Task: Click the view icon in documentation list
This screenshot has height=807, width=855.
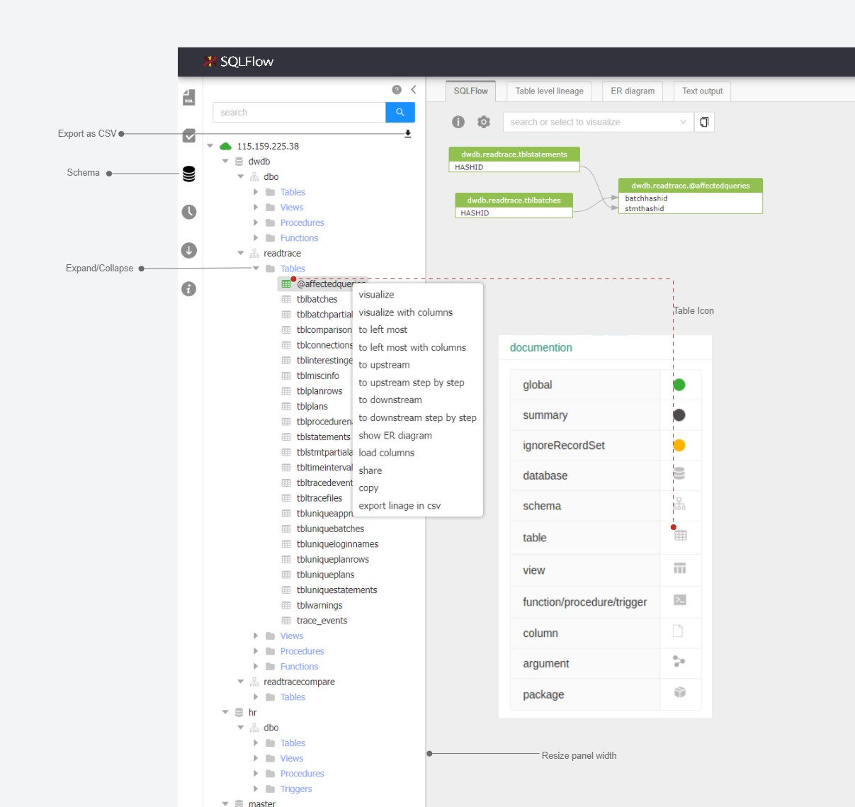Action: coord(680,568)
